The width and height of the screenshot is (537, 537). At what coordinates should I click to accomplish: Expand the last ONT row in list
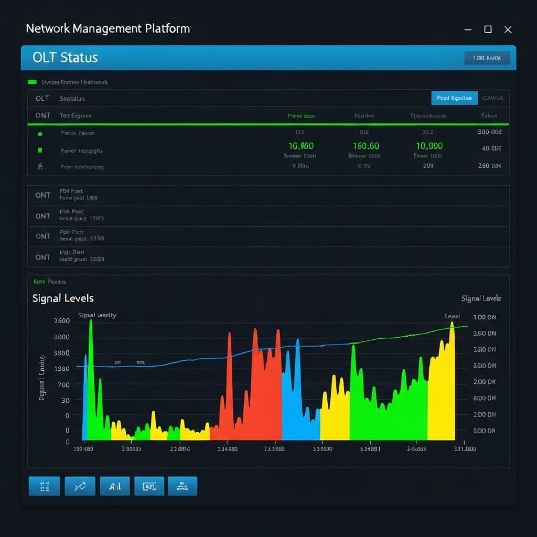pyautogui.click(x=43, y=257)
